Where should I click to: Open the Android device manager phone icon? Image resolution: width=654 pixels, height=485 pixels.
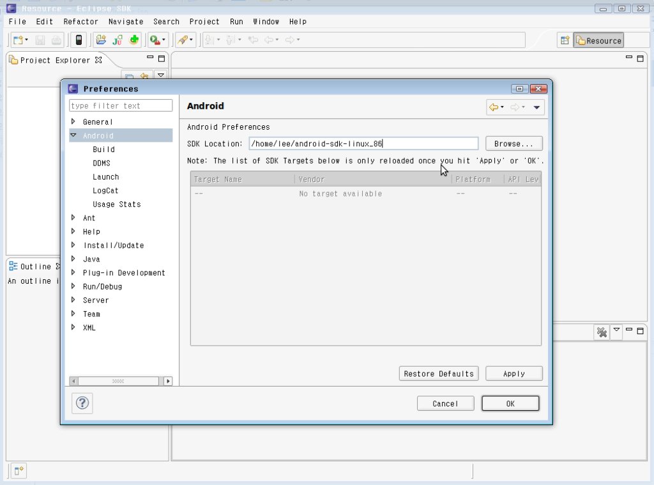(x=79, y=40)
